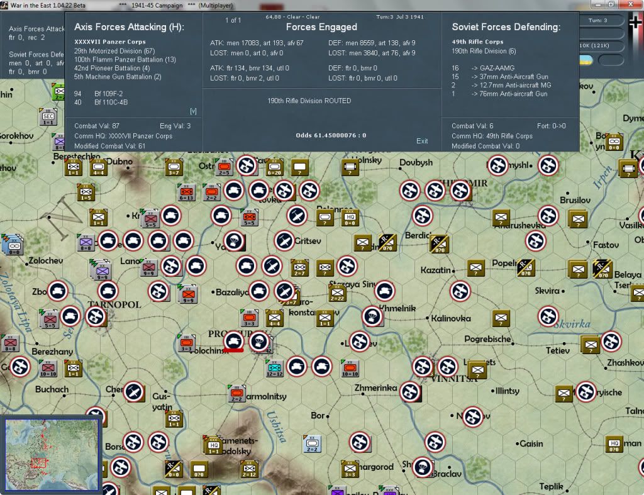Select the light blue 2=2 armored counter

pyautogui.click(x=312, y=443)
